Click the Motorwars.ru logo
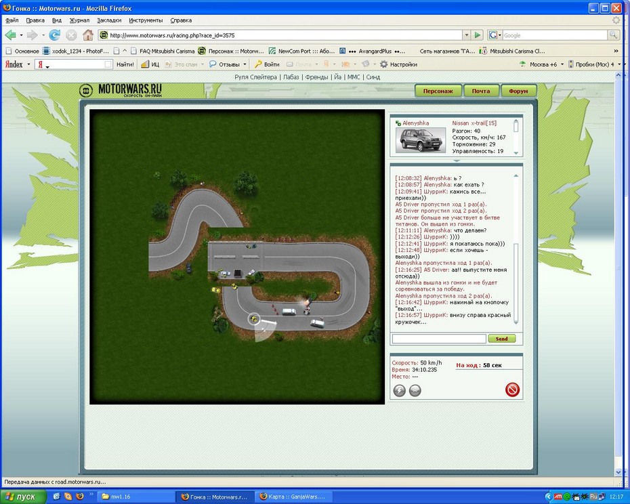 coord(121,90)
